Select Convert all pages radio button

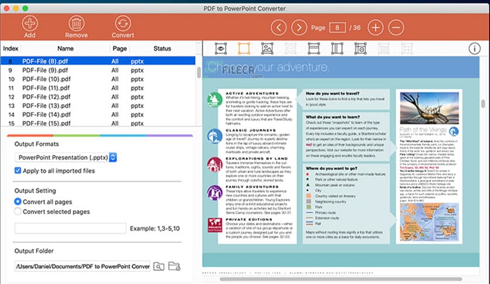point(18,201)
